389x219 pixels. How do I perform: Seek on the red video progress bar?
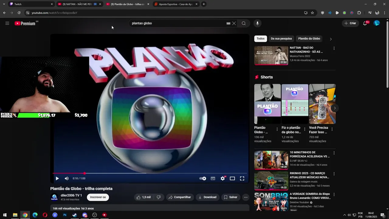tap(150, 173)
